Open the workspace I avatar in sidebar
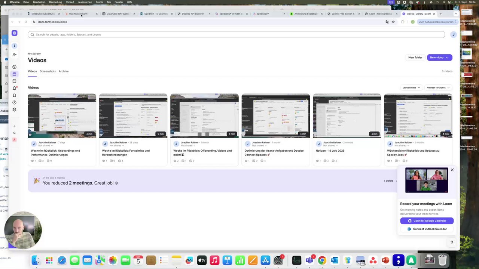The height and width of the screenshot is (269, 479). 14,46
